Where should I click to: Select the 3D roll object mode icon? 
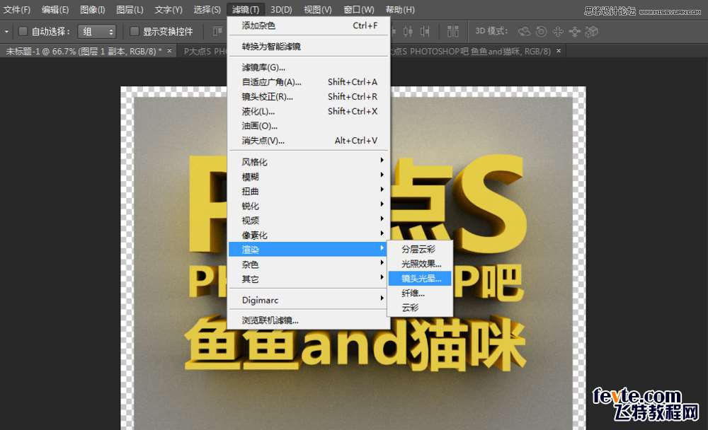542,32
